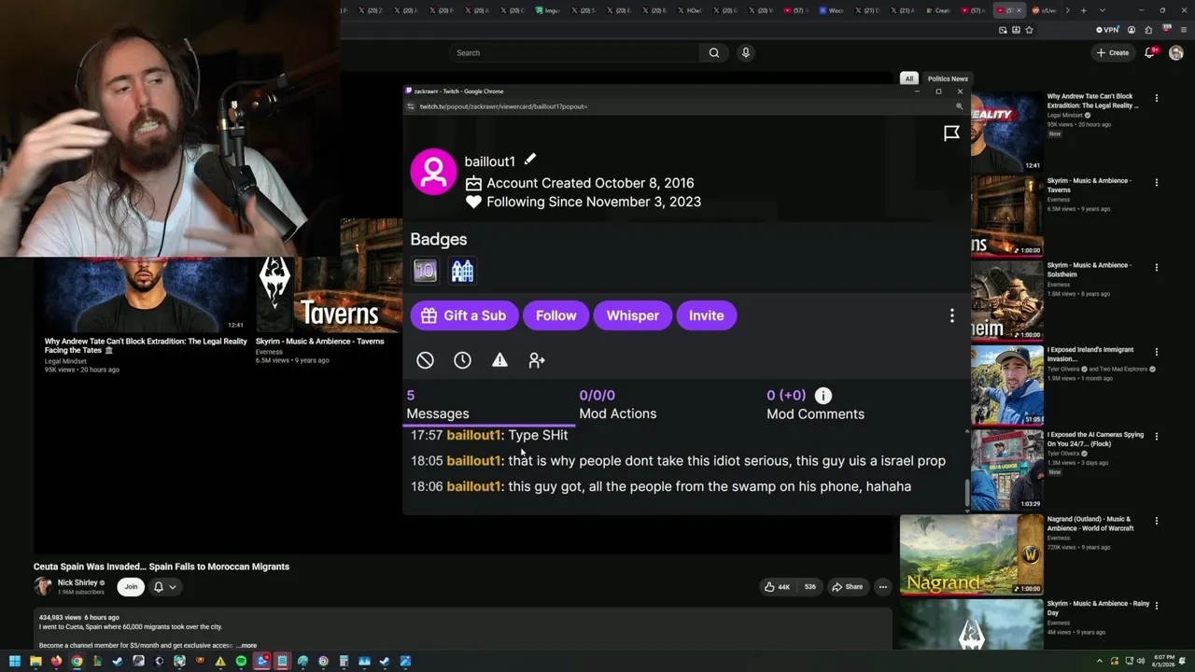Open the notification bell dropdown for Nick Shirley
The image size is (1195, 672).
point(163,587)
